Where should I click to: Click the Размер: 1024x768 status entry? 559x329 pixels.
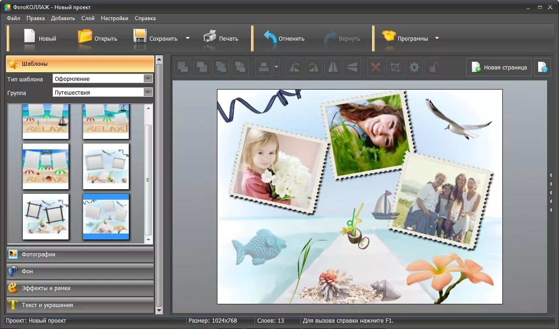213,321
